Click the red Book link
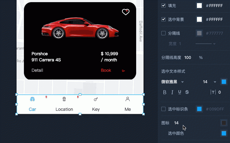230x143 pixels. [106, 70]
